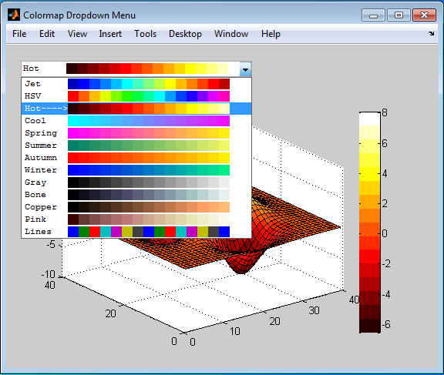444x375 pixels.
Task: Pick the Winter colormap swatch row
Action: [x=136, y=170]
